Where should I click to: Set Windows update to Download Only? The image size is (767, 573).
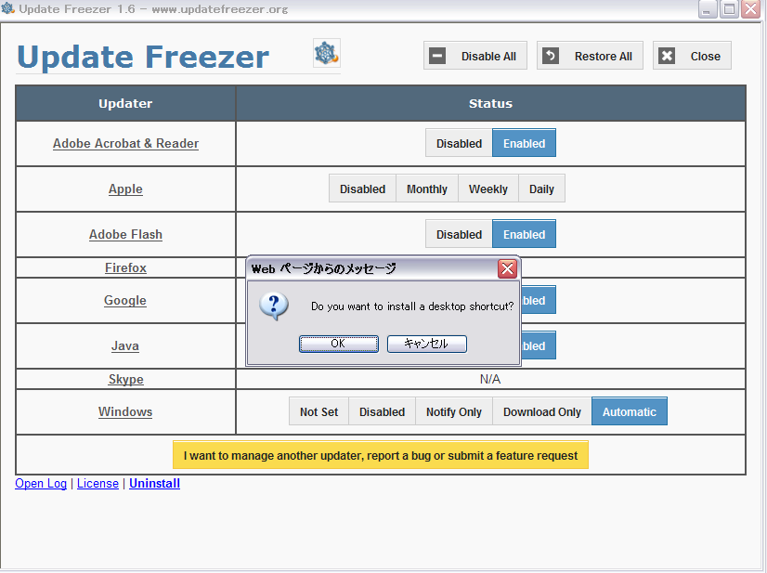tap(542, 411)
